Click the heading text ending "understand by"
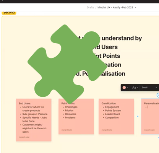159x153 pixels. point(122,38)
